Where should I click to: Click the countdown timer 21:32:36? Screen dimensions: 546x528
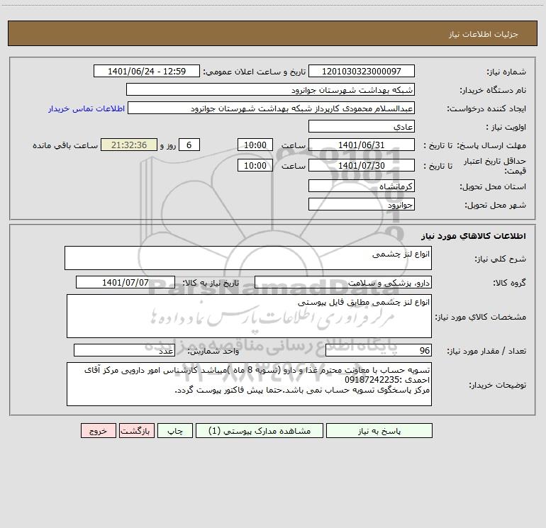click(x=129, y=145)
